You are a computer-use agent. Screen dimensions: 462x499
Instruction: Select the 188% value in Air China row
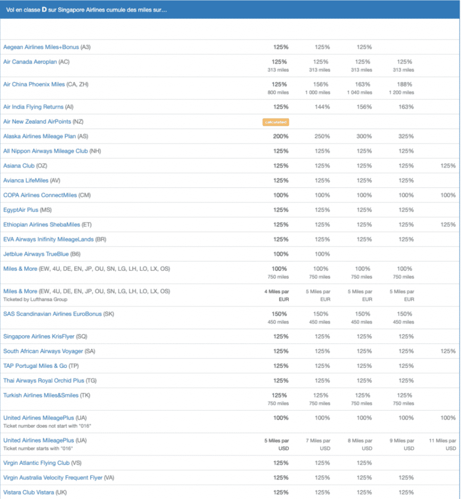404,84
